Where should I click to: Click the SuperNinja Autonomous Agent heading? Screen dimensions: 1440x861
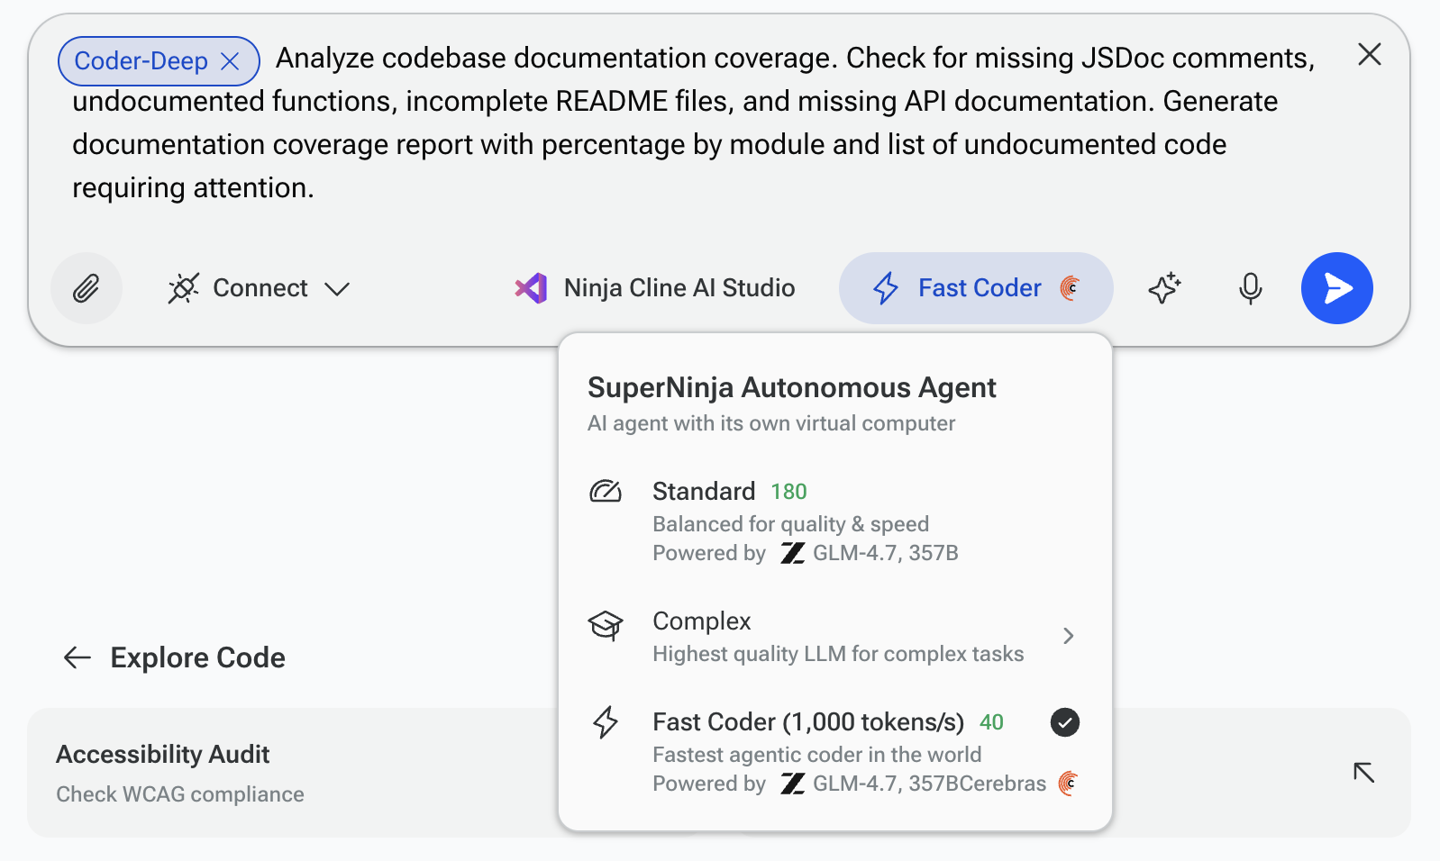(x=791, y=388)
